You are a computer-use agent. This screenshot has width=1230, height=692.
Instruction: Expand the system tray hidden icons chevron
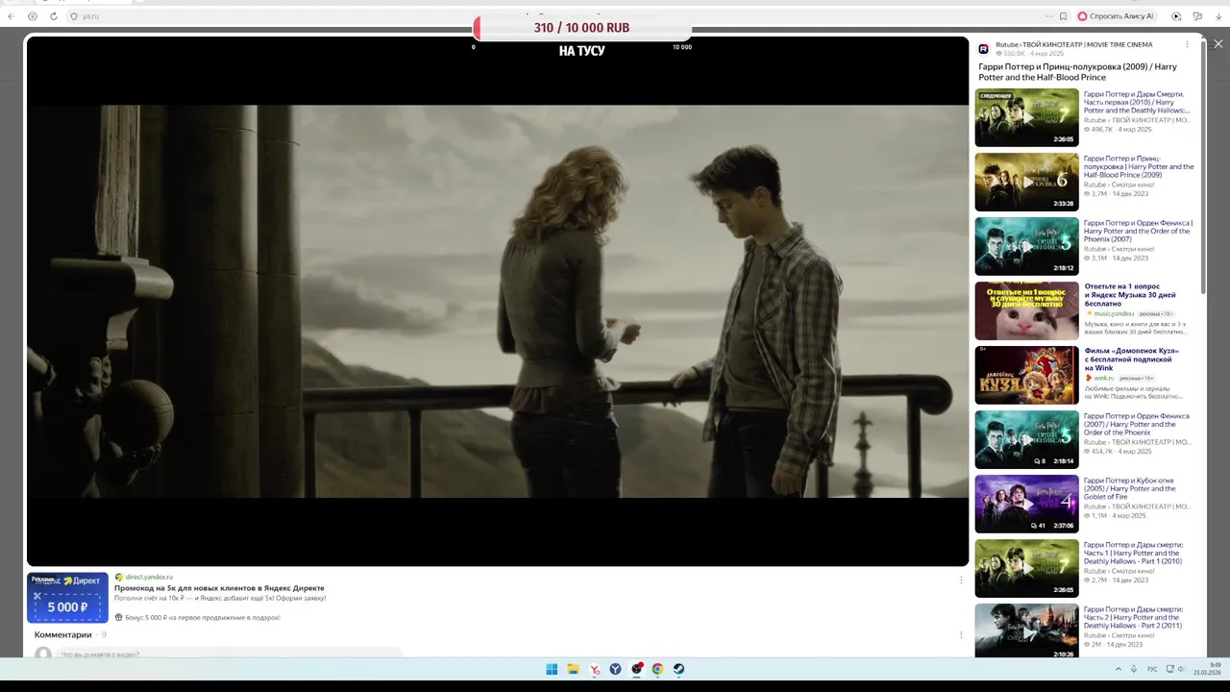1118,669
